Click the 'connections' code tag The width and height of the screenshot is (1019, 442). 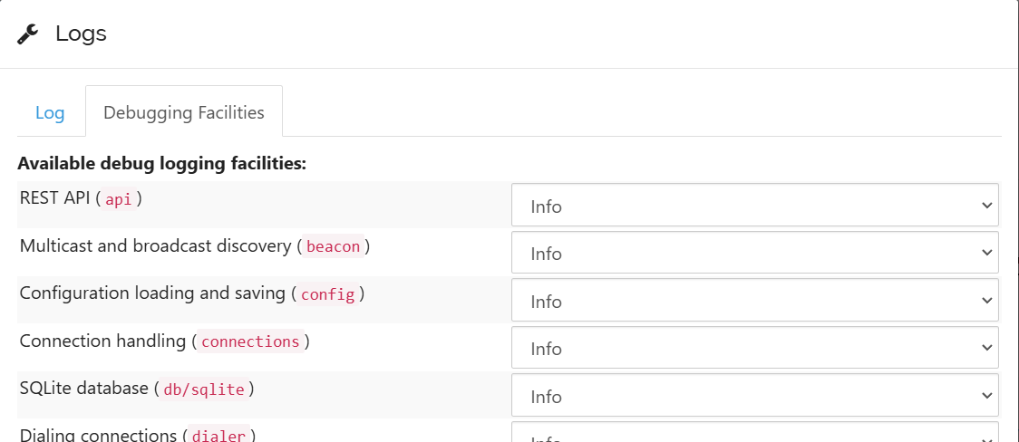click(250, 341)
